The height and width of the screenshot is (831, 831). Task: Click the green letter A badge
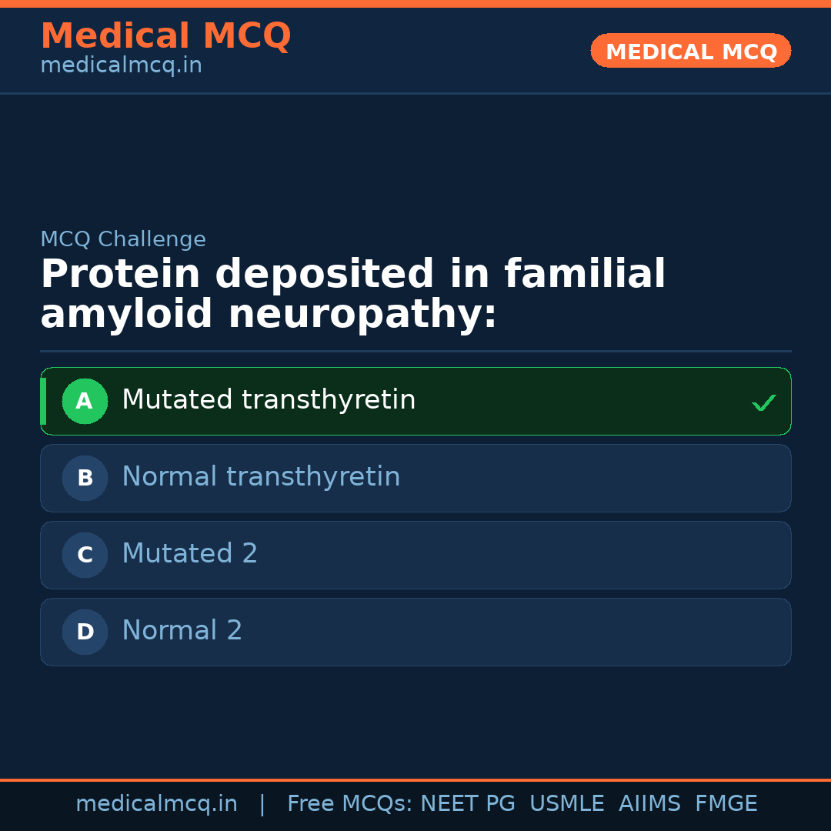click(85, 401)
